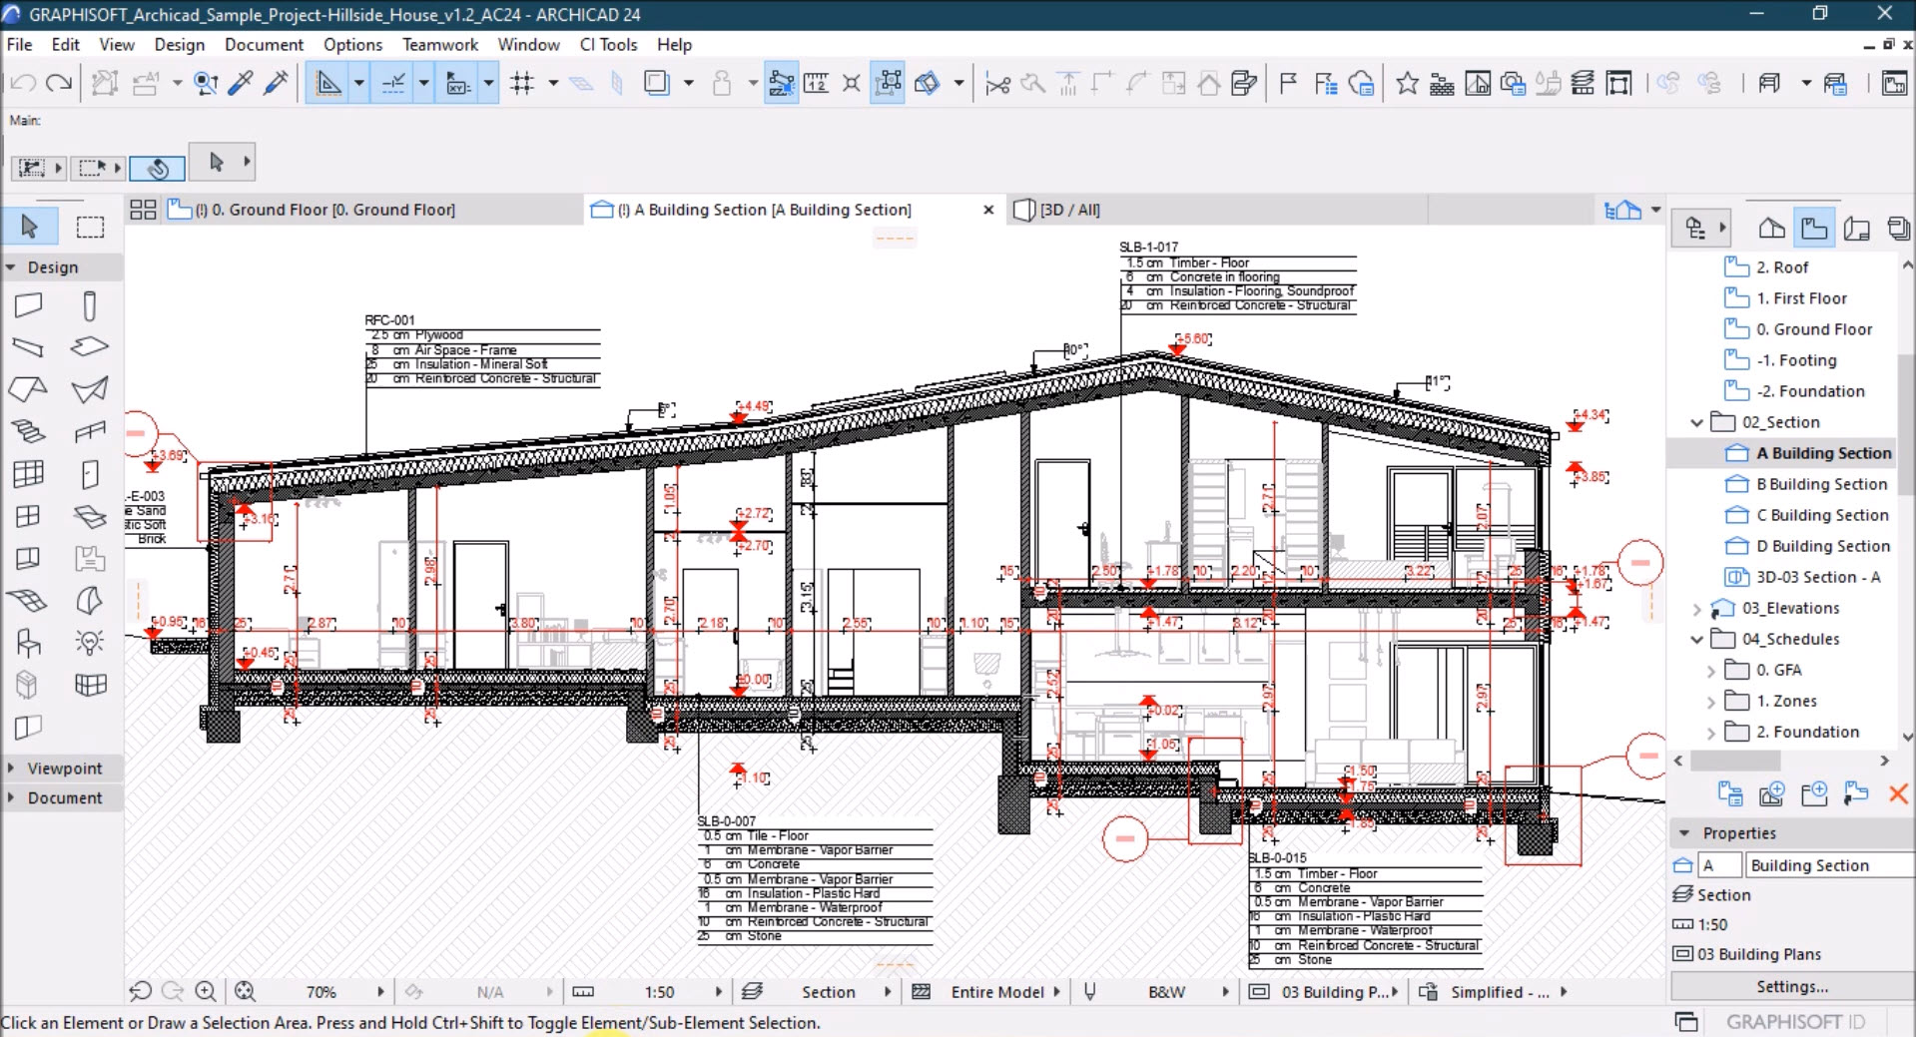The width and height of the screenshot is (1916, 1037).
Task: Open the Favorites palette with the star icon
Action: 1407,83
